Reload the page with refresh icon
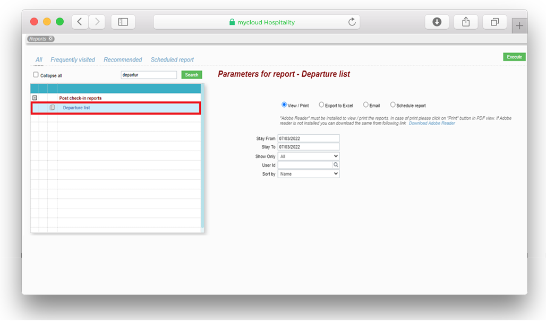The width and height of the screenshot is (546, 324). point(352,22)
